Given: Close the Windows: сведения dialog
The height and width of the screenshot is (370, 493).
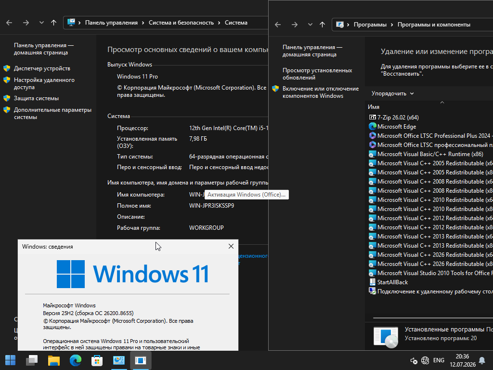Looking at the screenshot, I should [231, 246].
